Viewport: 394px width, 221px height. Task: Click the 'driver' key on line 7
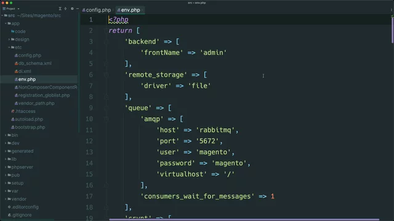[x=156, y=86]
